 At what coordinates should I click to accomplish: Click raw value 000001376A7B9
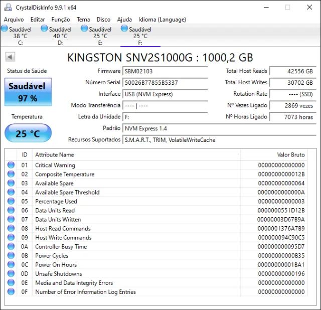[x=281, y=229]
